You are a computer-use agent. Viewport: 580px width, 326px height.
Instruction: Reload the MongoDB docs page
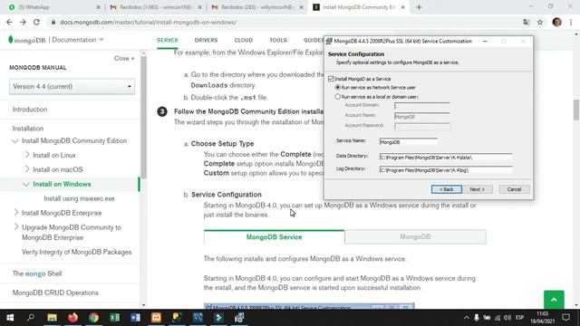pyautogui.click(x=36, y=22)
